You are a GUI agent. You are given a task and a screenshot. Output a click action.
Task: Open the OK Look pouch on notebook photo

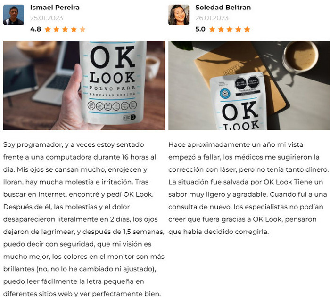(249, 86)
